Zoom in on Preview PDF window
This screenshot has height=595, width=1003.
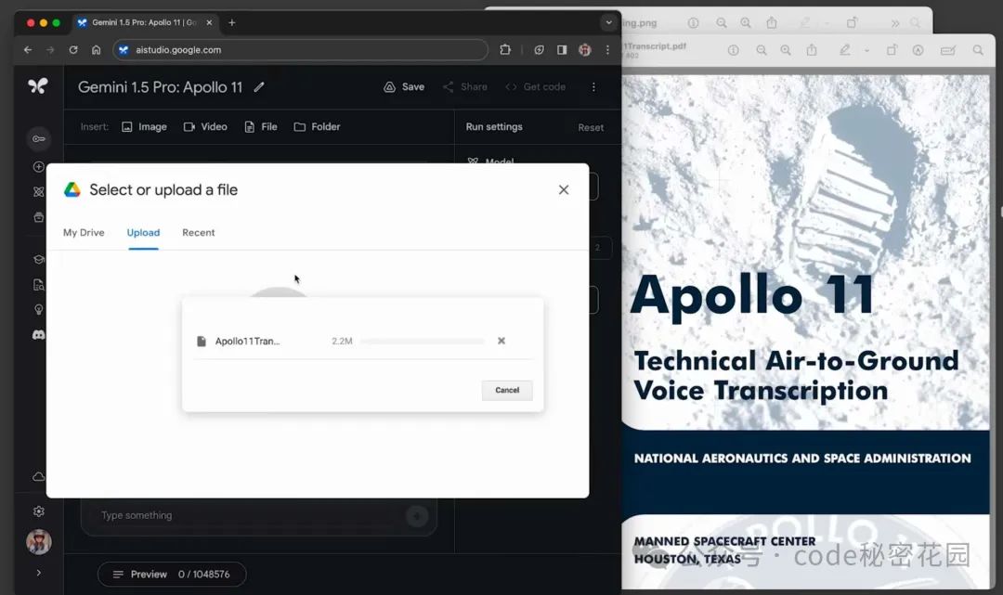(786, 50)
